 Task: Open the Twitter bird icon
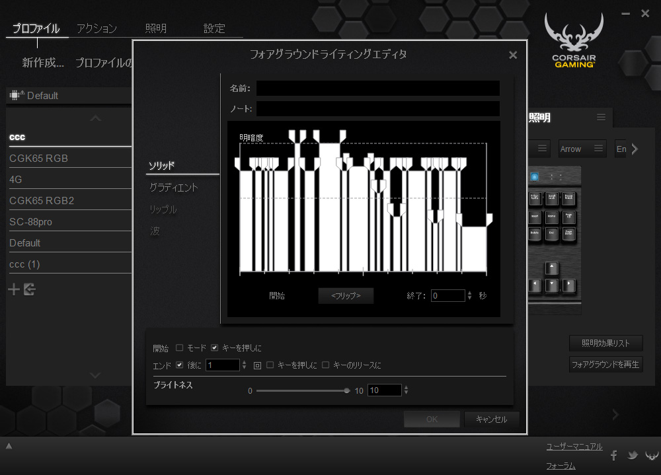632,455
